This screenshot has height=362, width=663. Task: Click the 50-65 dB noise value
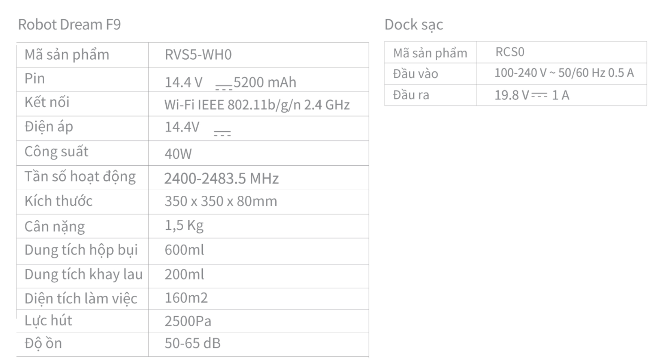[193, 343]
